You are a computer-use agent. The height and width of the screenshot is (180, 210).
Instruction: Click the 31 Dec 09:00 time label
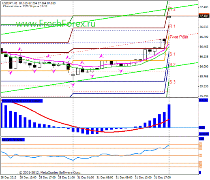pyautogui.click(x=124, y=178)
